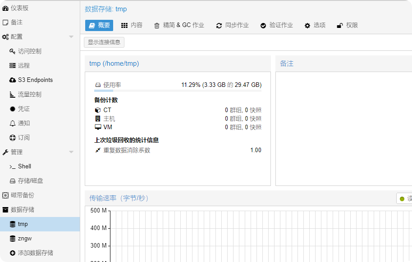
Task: Click the dashboard gauge icon in sidebar
Action: [x=5, y=8]
